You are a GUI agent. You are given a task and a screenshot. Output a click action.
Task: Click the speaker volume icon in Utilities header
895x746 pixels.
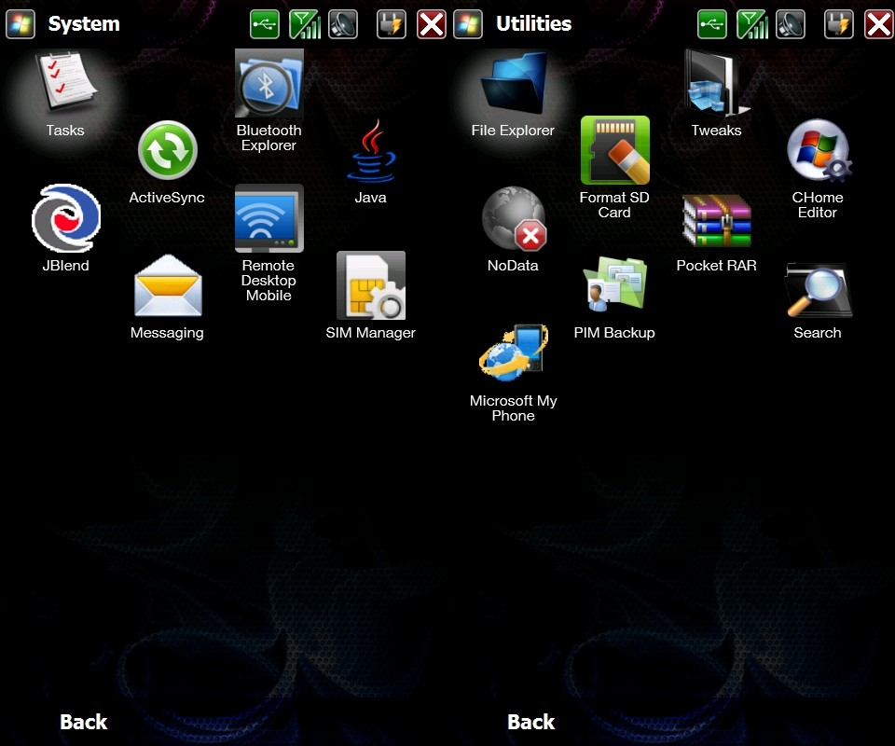pos(791,24)
